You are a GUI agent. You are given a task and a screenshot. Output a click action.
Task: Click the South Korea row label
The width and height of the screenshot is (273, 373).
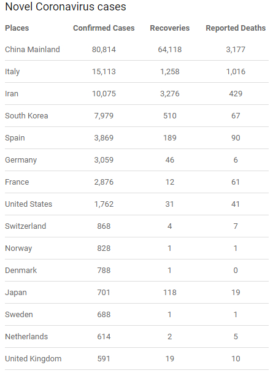pos(26,115)
